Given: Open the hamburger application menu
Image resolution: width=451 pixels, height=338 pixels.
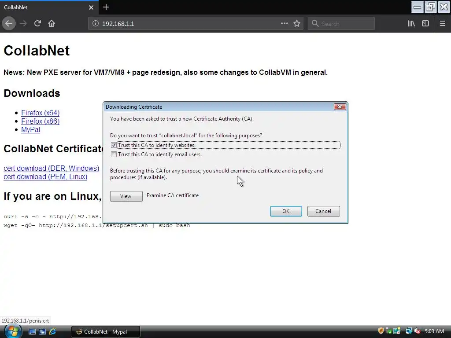Looking at the screenshot, I should [443, 24].
